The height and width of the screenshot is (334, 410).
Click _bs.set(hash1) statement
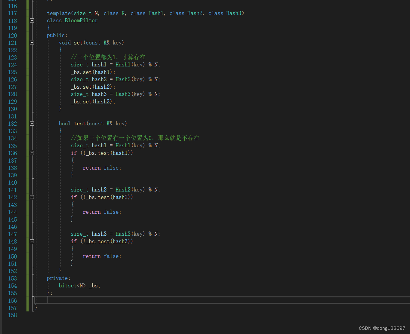(x=93, y=72)
